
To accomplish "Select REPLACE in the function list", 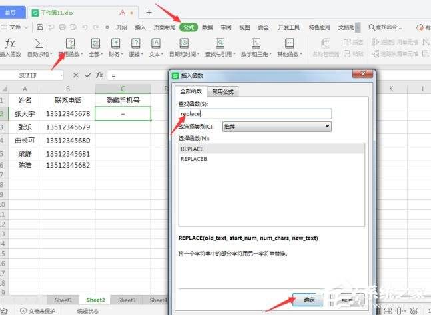I will [272, 149].
